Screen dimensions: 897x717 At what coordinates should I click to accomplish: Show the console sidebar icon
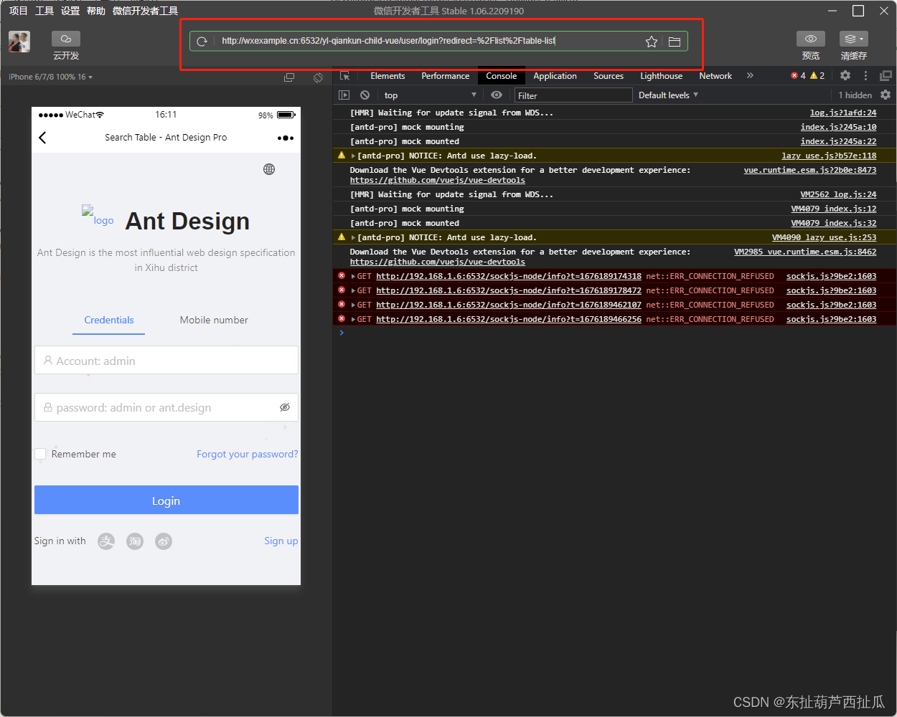[344, 95]
